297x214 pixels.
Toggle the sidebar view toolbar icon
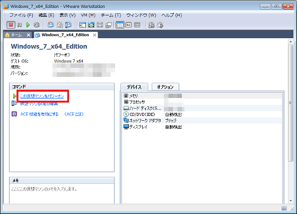pos(83,25)
